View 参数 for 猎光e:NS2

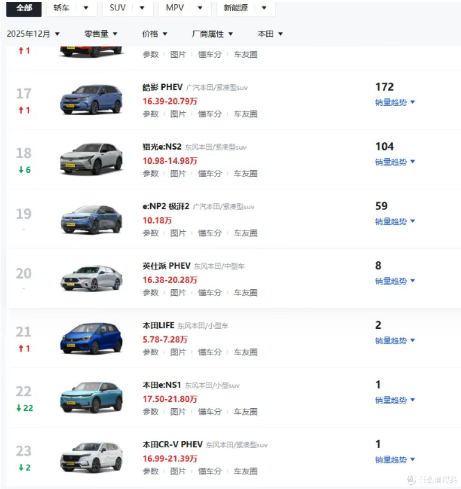pyautogui.click(x=151, y=174)
